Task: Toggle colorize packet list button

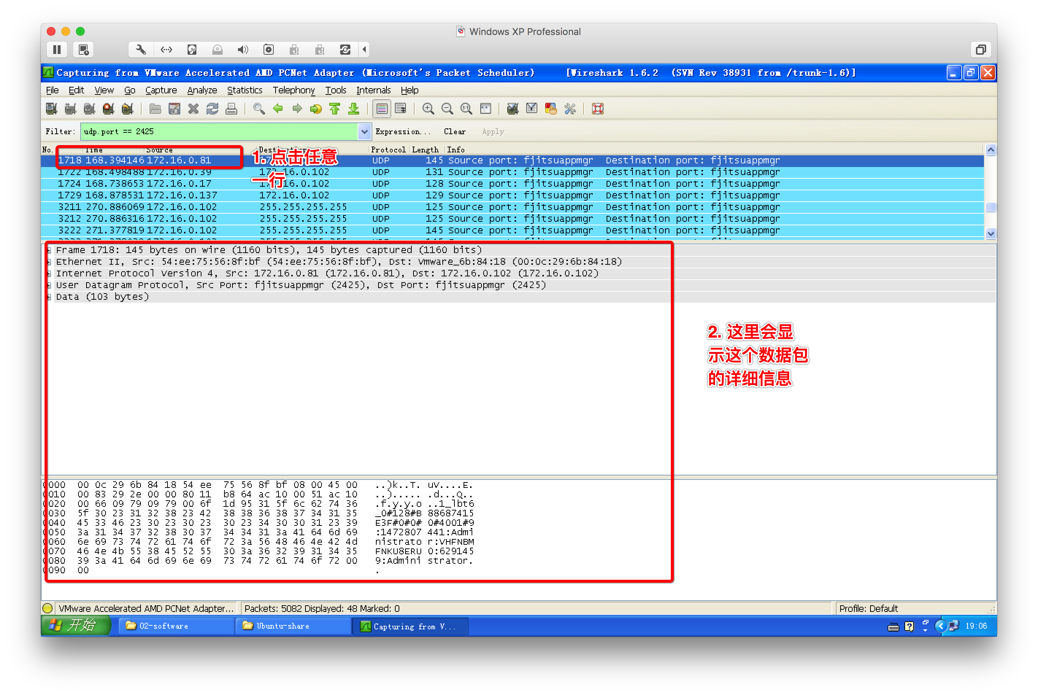Action: coord(381,109)
